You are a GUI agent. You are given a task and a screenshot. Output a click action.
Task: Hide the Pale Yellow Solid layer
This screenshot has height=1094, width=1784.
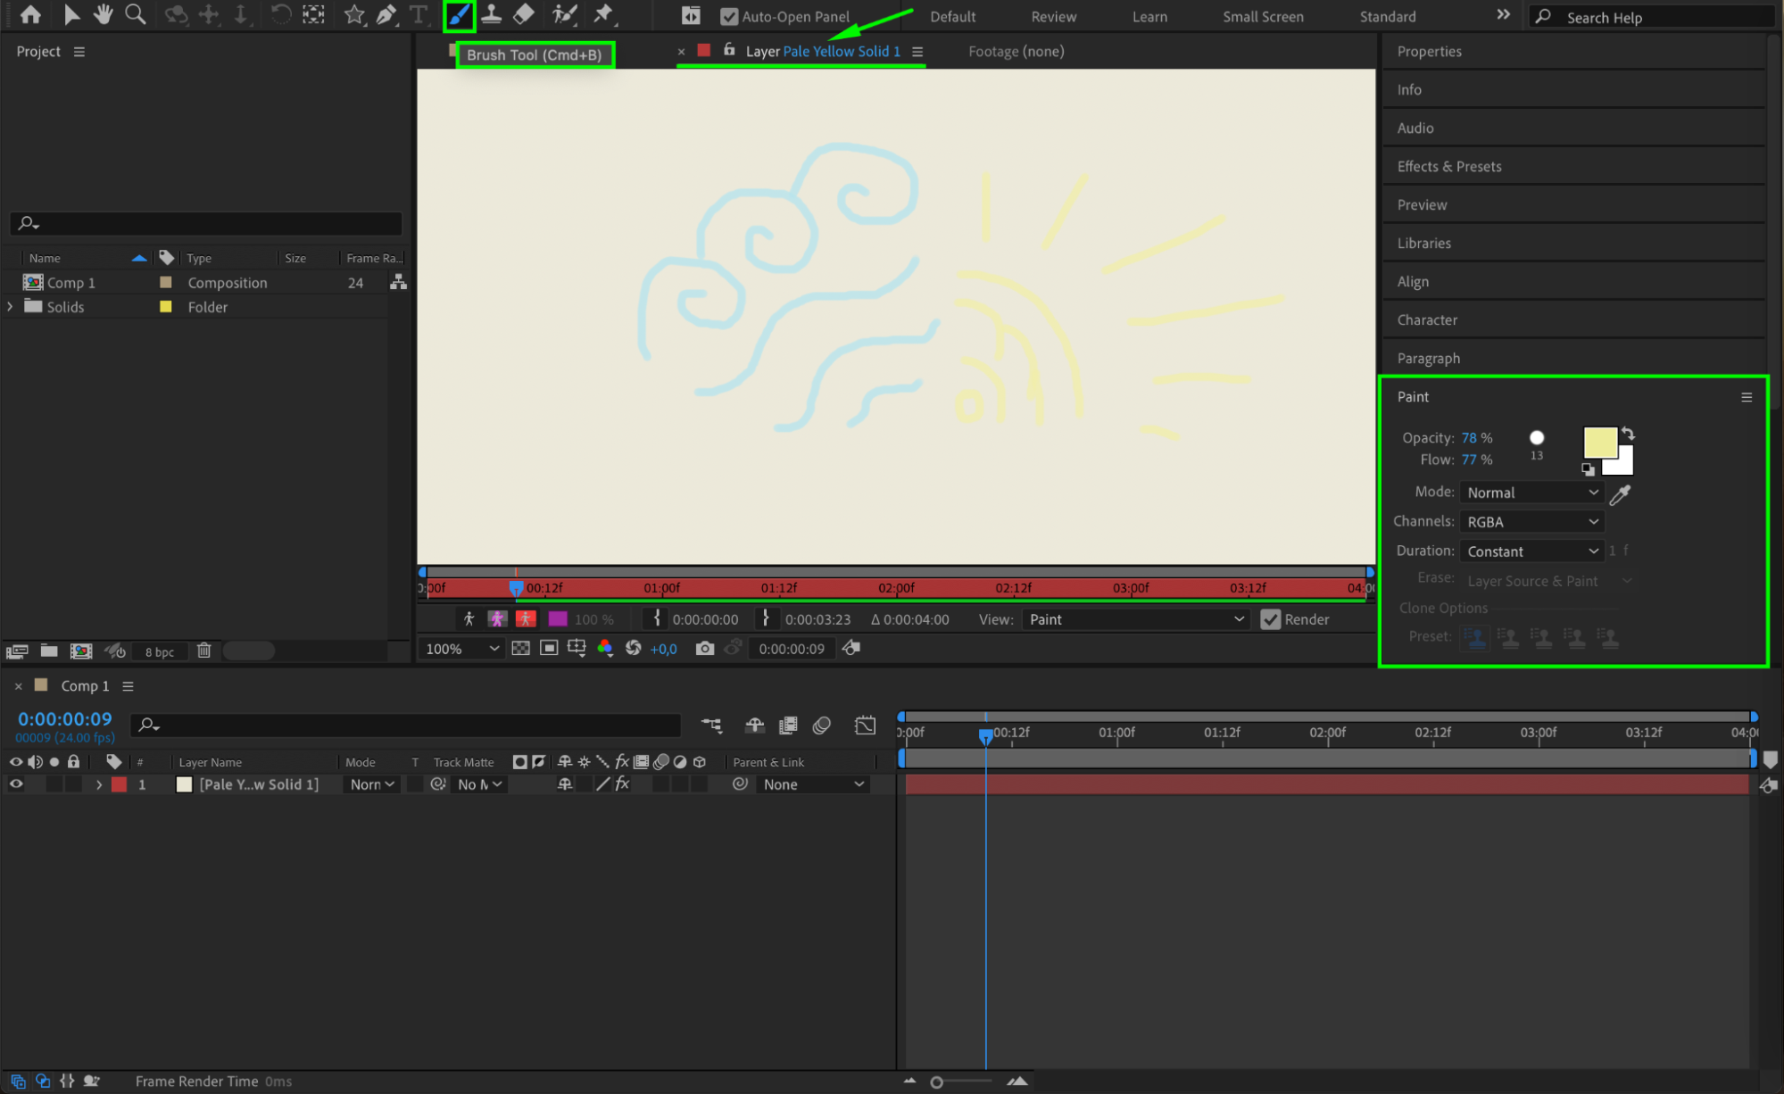[16, 784]
